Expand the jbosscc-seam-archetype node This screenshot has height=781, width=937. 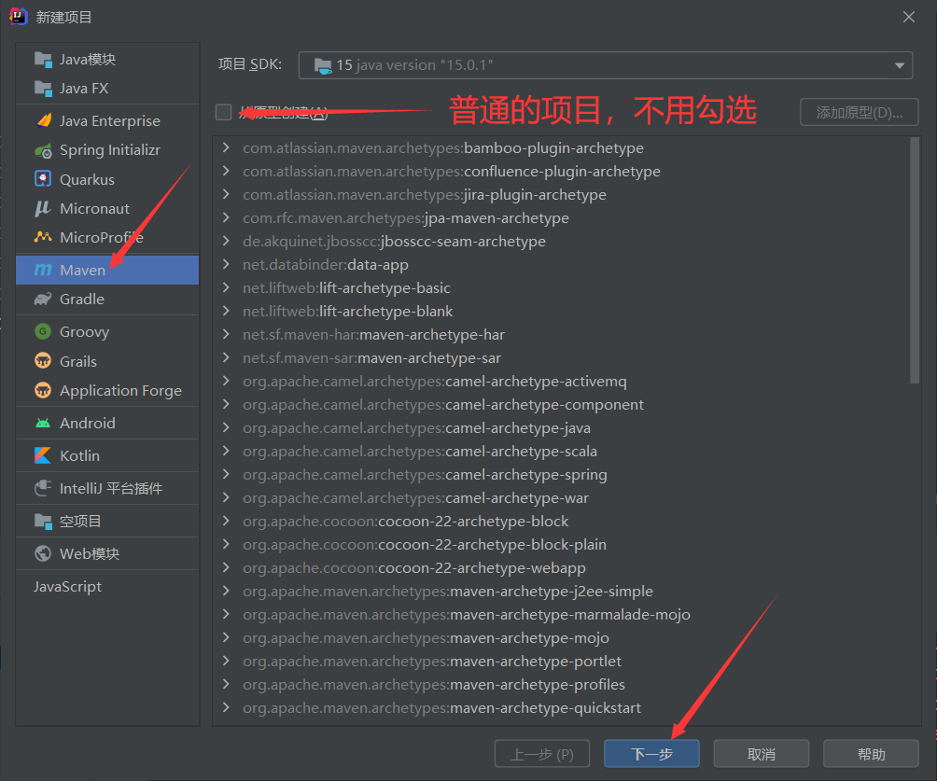(x=226, y=241)
